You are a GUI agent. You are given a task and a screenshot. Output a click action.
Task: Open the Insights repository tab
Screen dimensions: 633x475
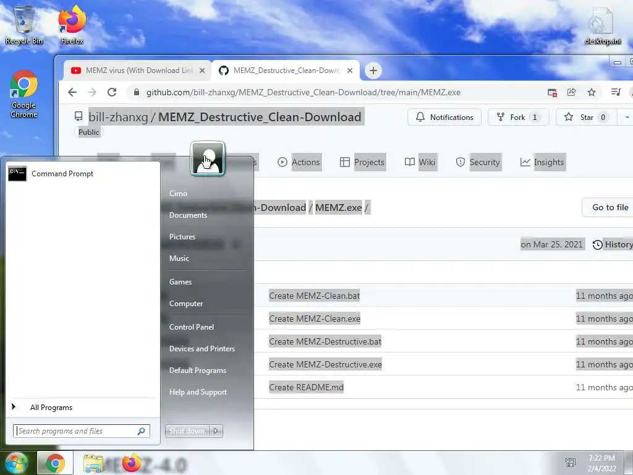tap(542, 162)
